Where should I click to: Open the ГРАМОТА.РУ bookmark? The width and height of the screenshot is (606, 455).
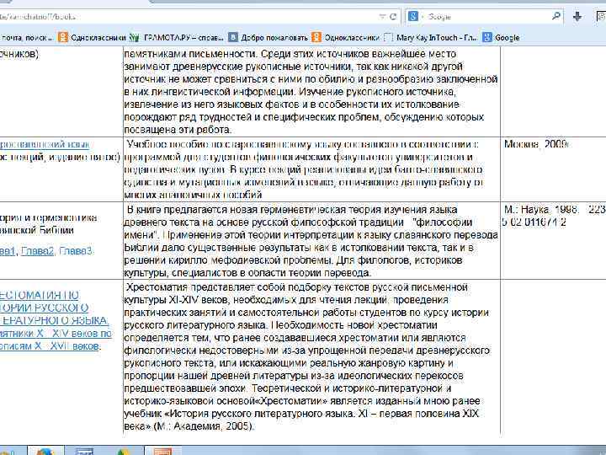point(177,38)
